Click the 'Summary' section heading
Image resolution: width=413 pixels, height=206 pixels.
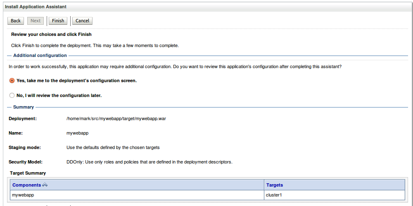[24, 107]
